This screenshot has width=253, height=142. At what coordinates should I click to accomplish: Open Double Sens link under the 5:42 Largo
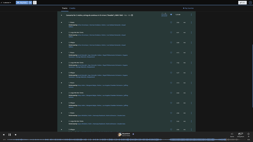121,124
